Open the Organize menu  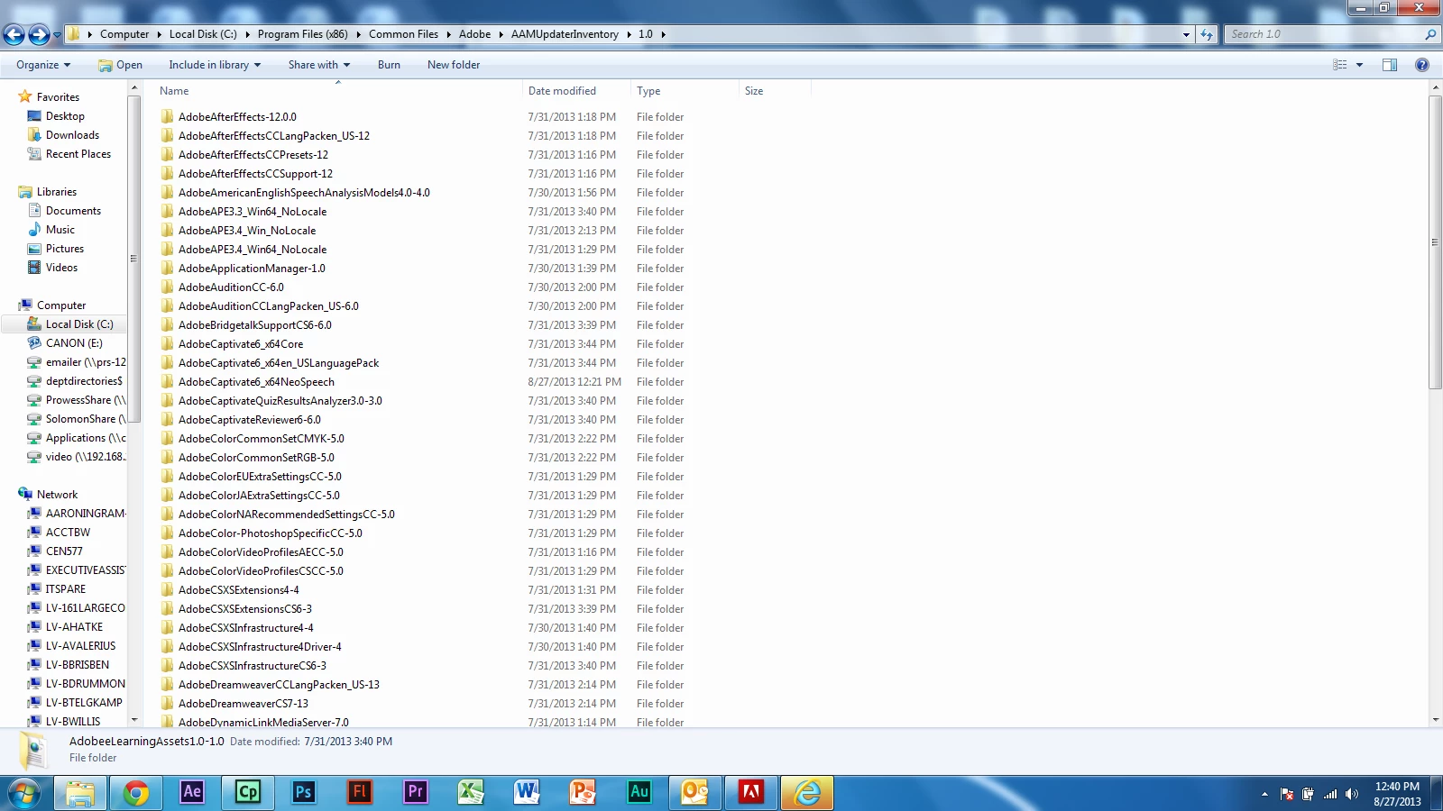[x=42, y=65]
